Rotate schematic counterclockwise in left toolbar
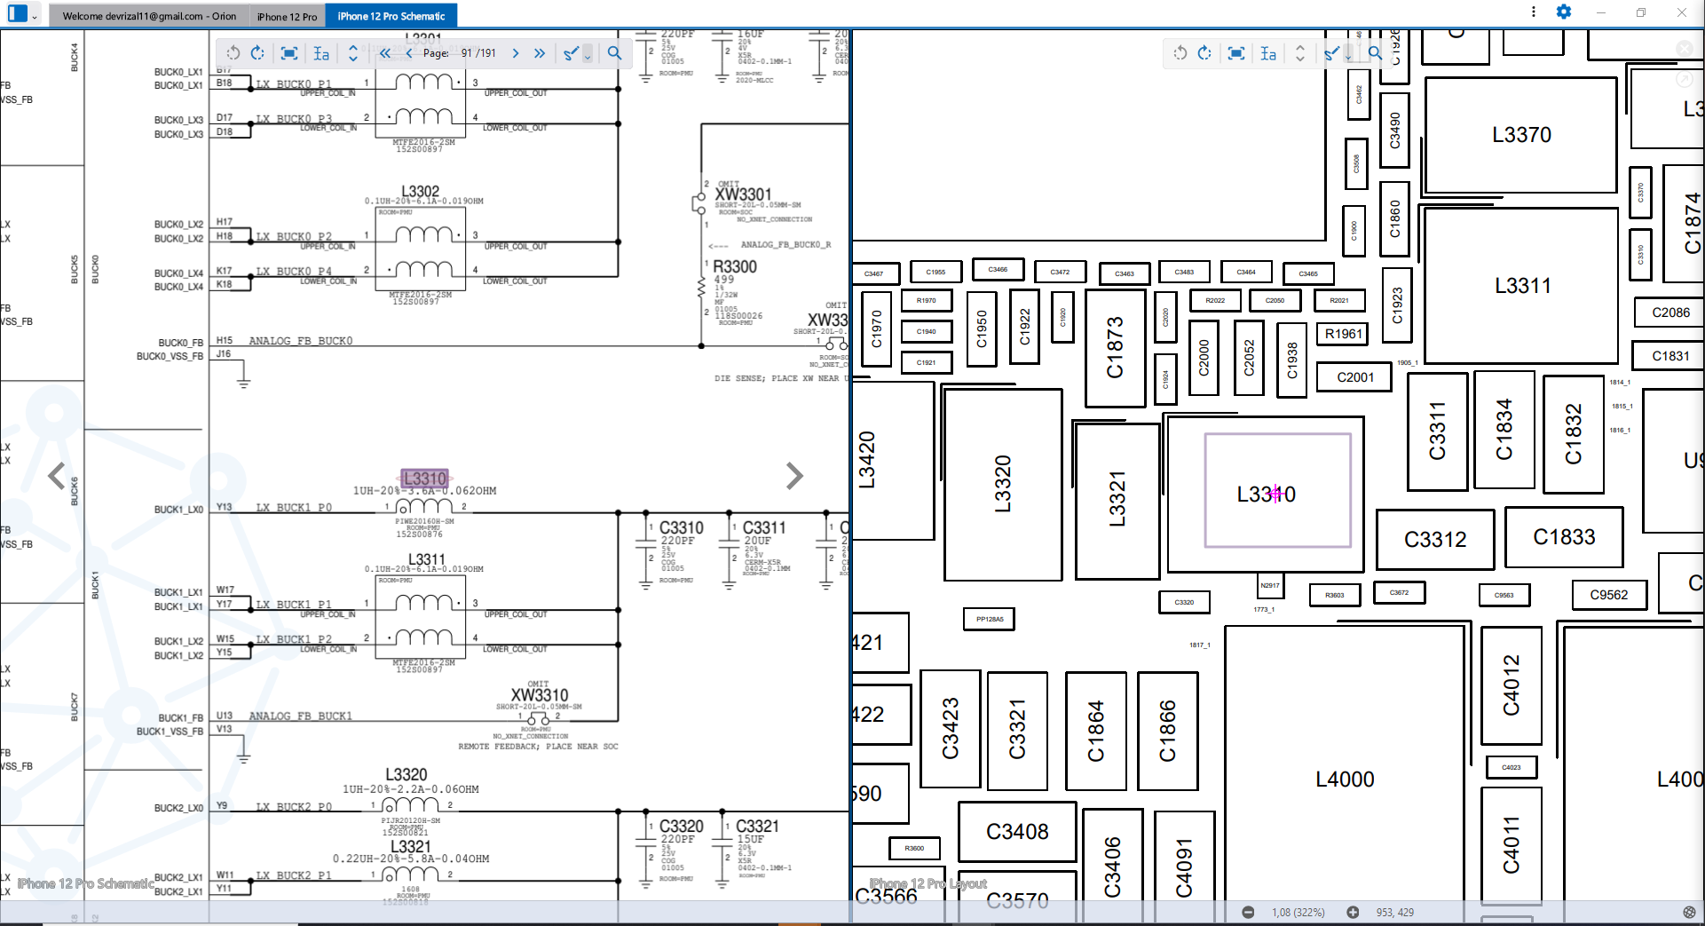 coord(233,53)
